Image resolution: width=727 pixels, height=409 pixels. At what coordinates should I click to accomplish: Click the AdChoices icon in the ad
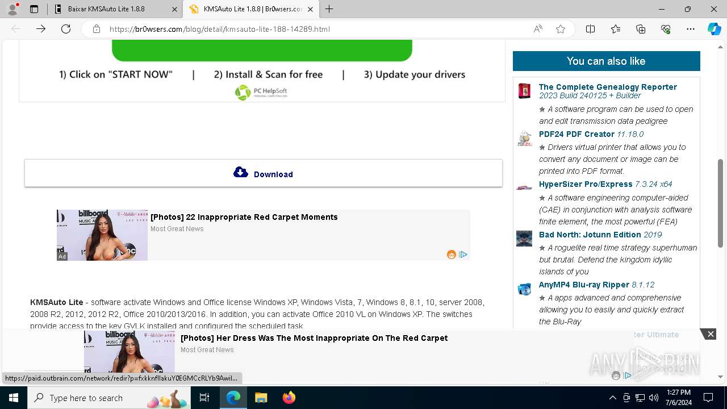pos(463,254)
